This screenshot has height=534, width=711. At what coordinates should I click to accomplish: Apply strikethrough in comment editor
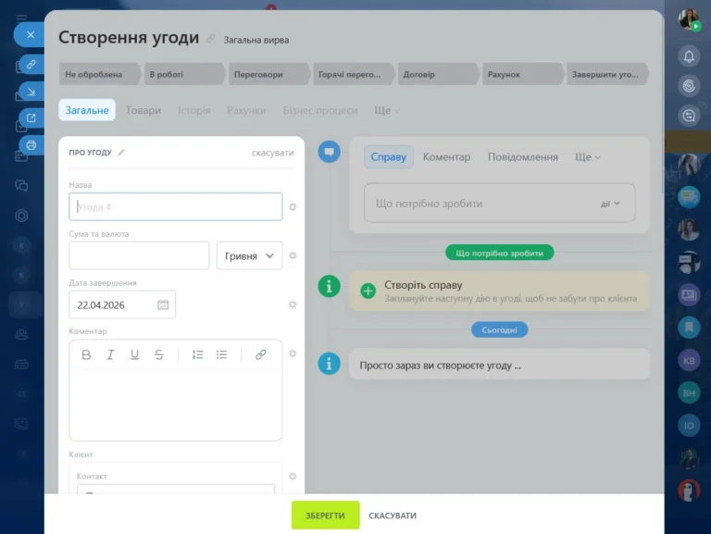158,355
